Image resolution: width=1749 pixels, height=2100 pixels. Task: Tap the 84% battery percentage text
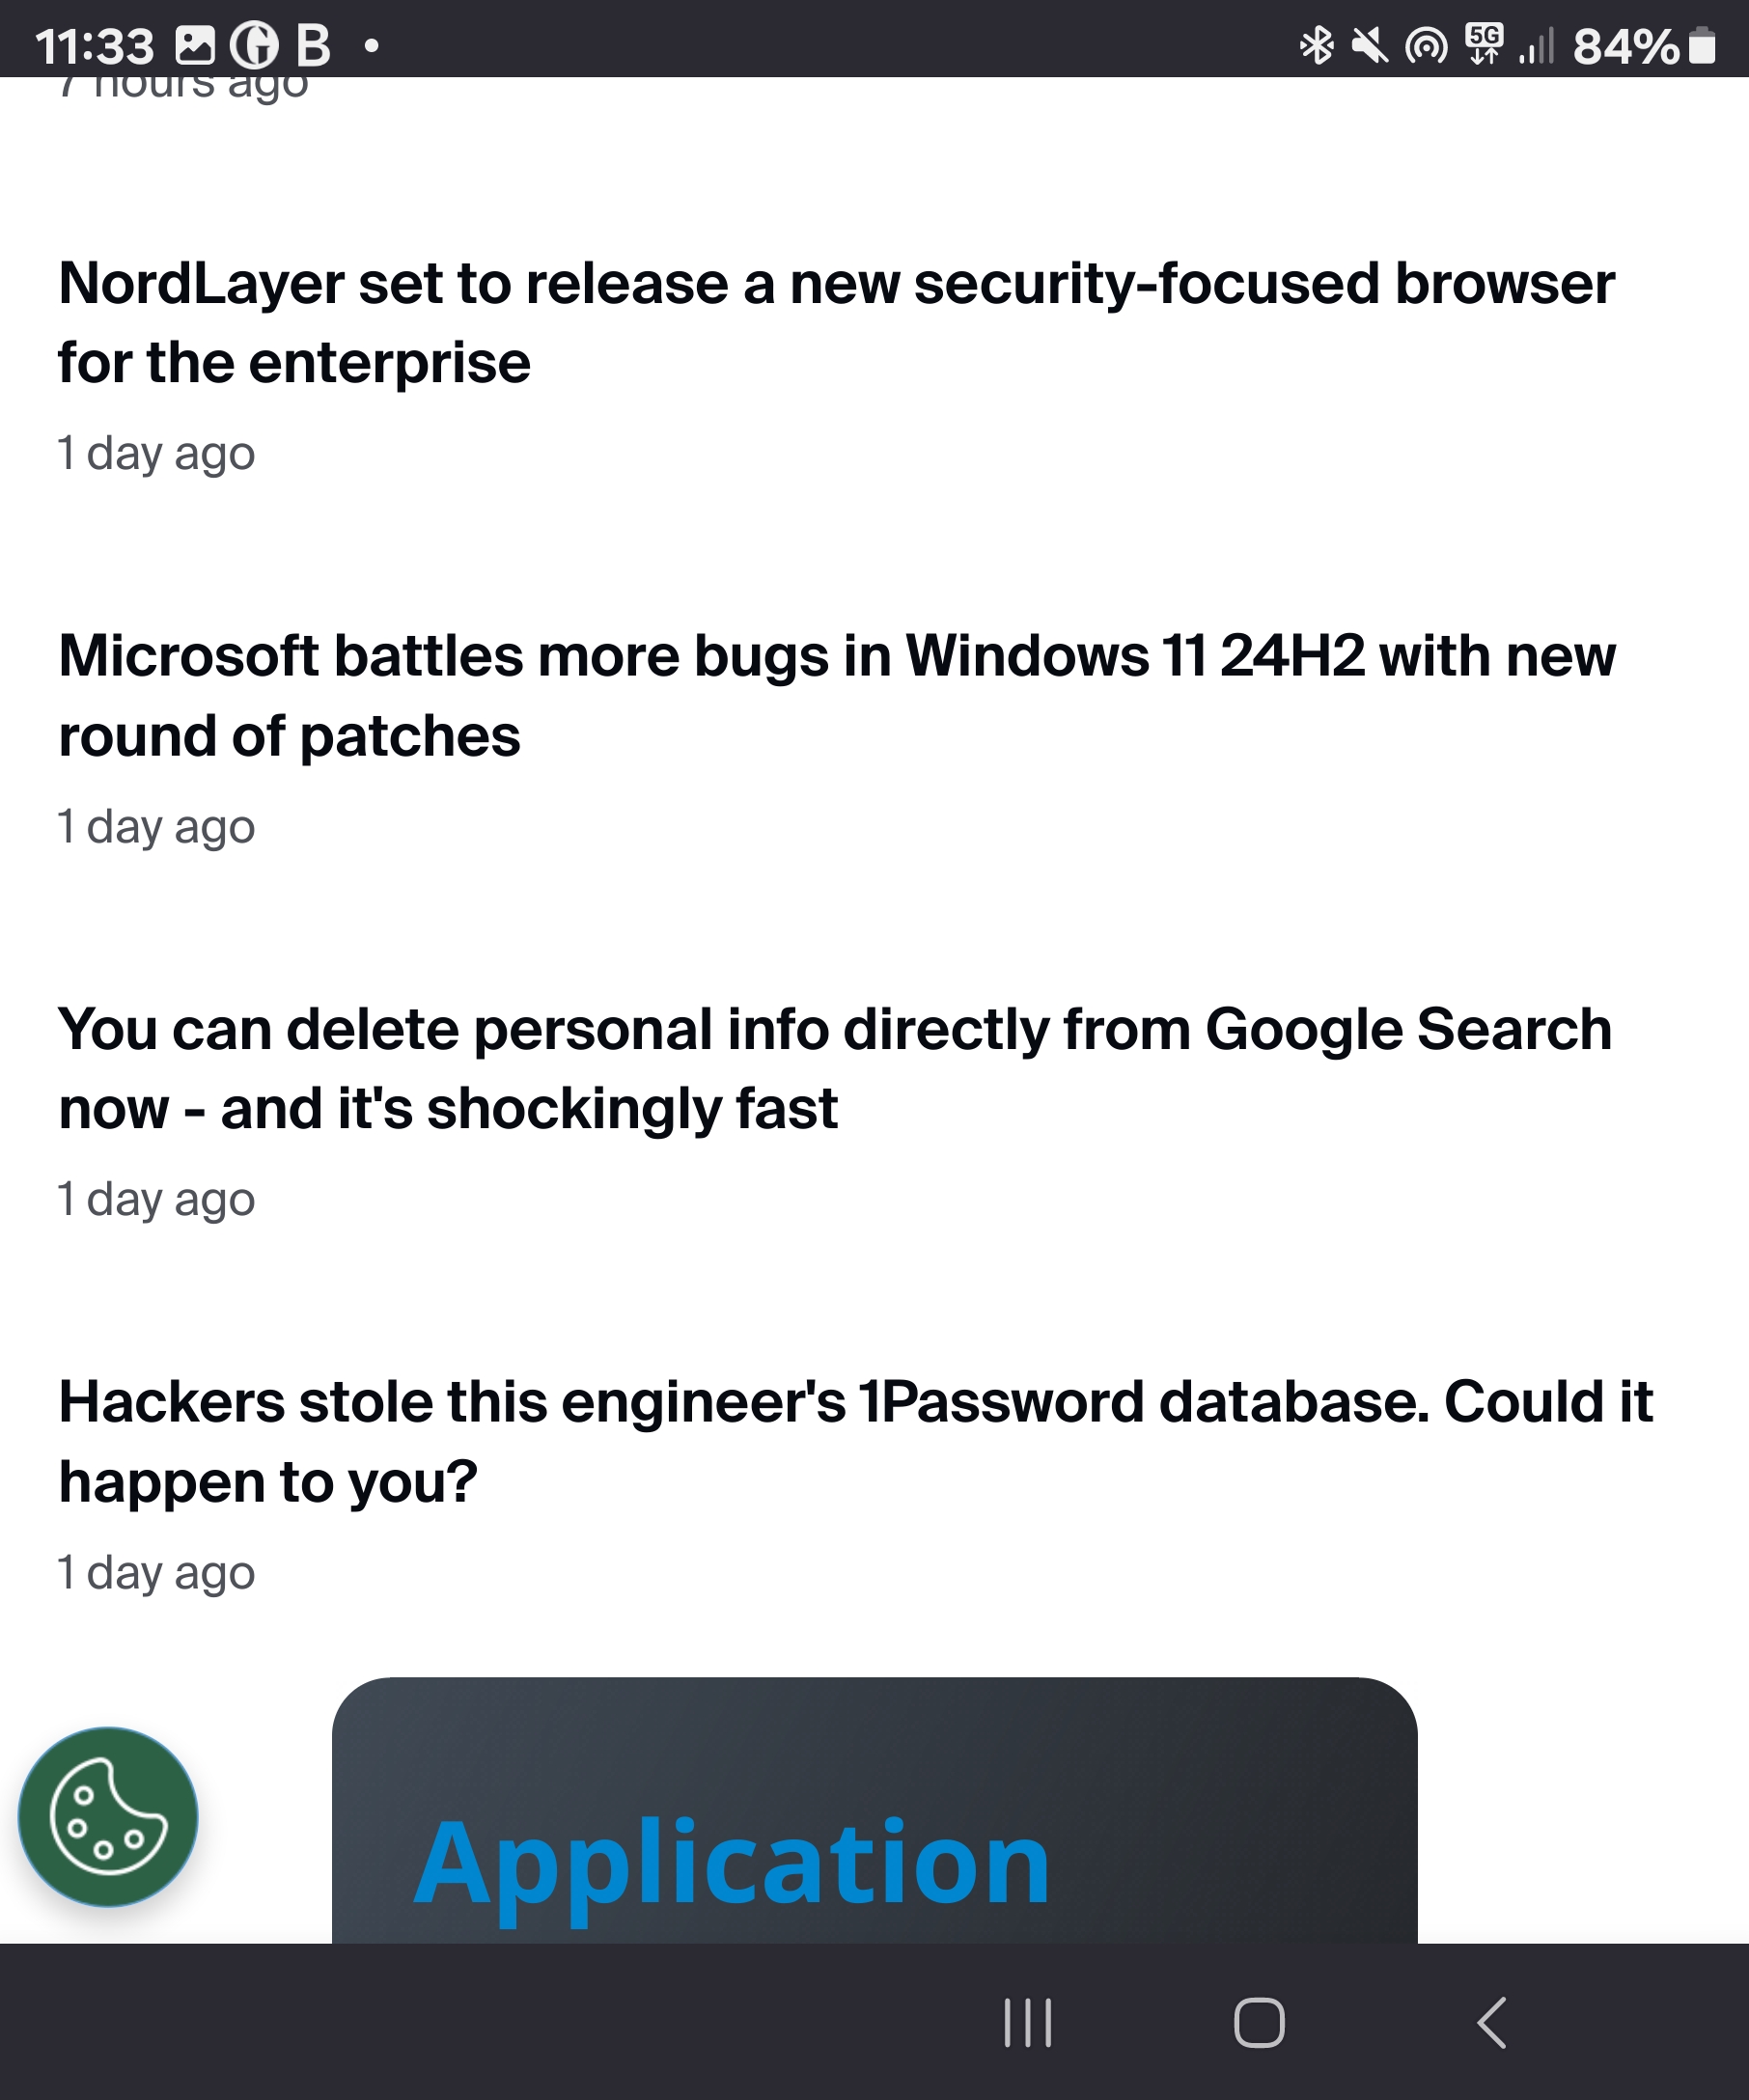(x=1626, y=46)
